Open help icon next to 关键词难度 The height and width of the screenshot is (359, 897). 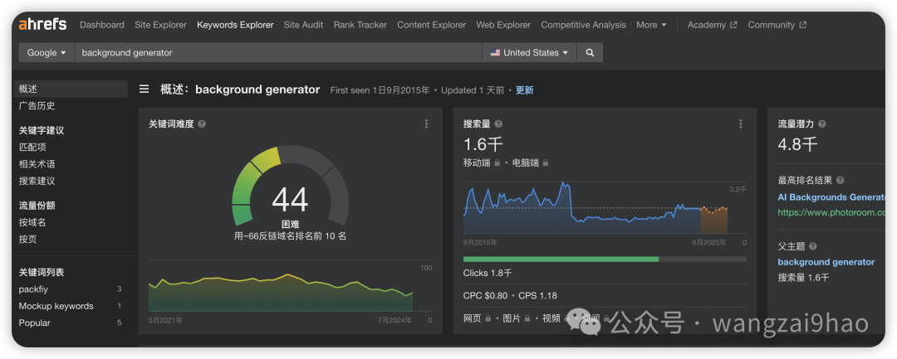click(x=202, y=124)
